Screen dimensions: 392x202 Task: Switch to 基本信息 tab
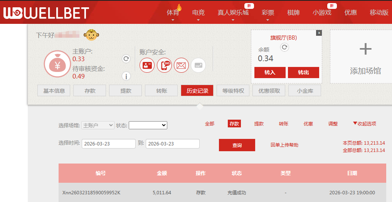[x=54, y=91]
